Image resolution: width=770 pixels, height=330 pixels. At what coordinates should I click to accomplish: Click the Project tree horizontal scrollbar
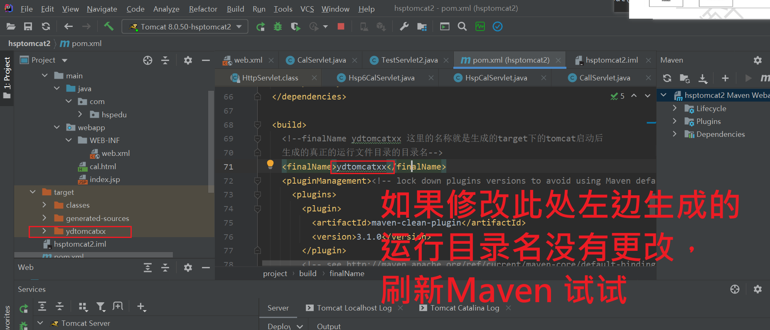tap(93, 255)
